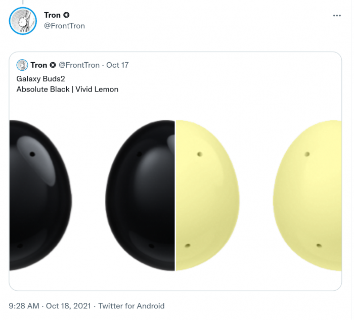Click the badge in the quoted tweet header
354x320 pixels.
click(52, 65)
